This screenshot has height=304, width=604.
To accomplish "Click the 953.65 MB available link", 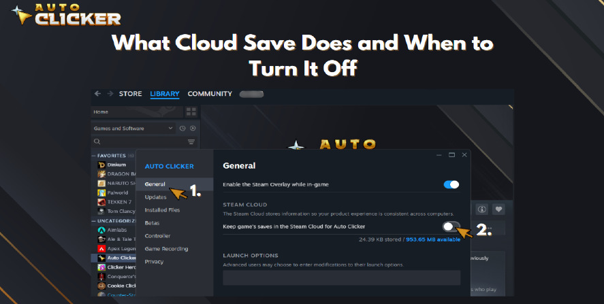I will coord(433,239).
